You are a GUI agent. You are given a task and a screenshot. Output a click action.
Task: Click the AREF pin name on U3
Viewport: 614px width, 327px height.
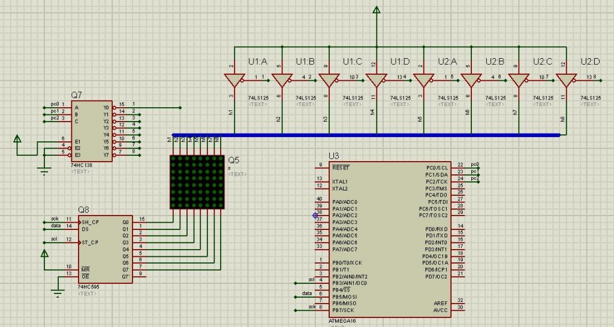(x=441, y=303)
